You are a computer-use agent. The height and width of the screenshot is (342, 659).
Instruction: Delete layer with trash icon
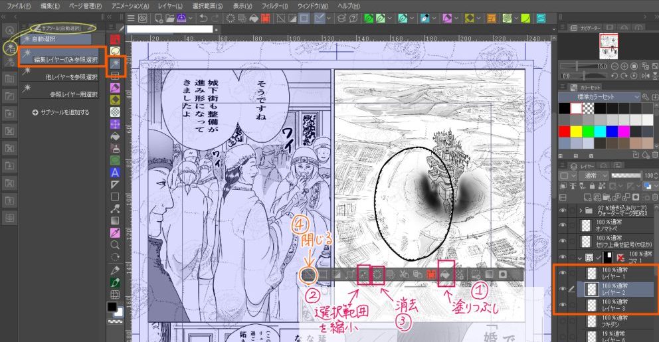(x=654, y=197)
